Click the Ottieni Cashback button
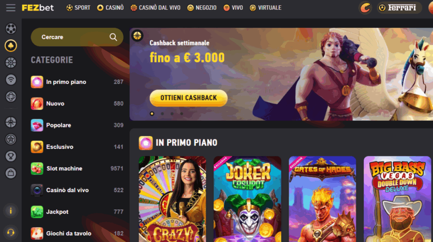The width and height of the screenshot is (433, 242). (189, 98)
